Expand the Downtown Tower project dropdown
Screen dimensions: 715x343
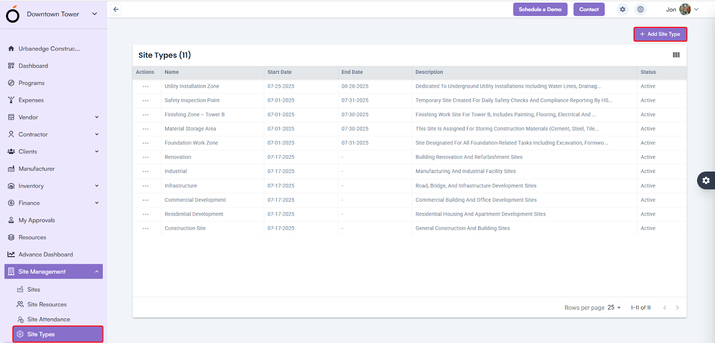[94, 14]
